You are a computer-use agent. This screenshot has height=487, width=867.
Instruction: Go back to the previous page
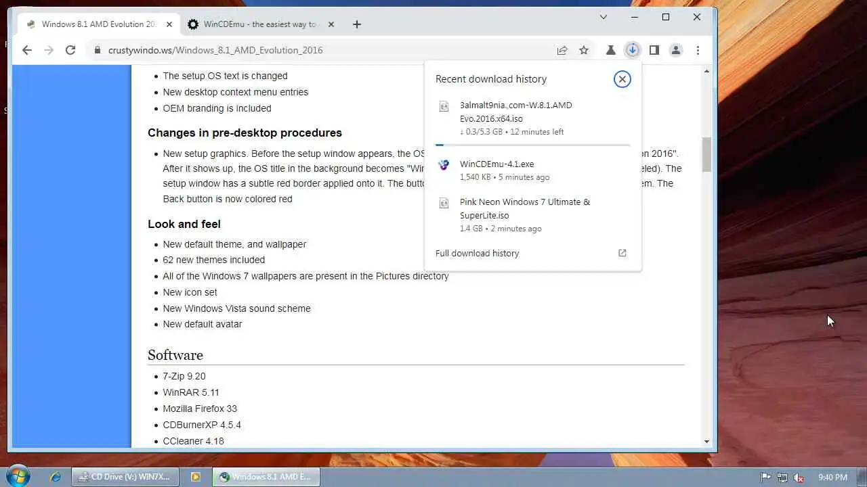27,50
